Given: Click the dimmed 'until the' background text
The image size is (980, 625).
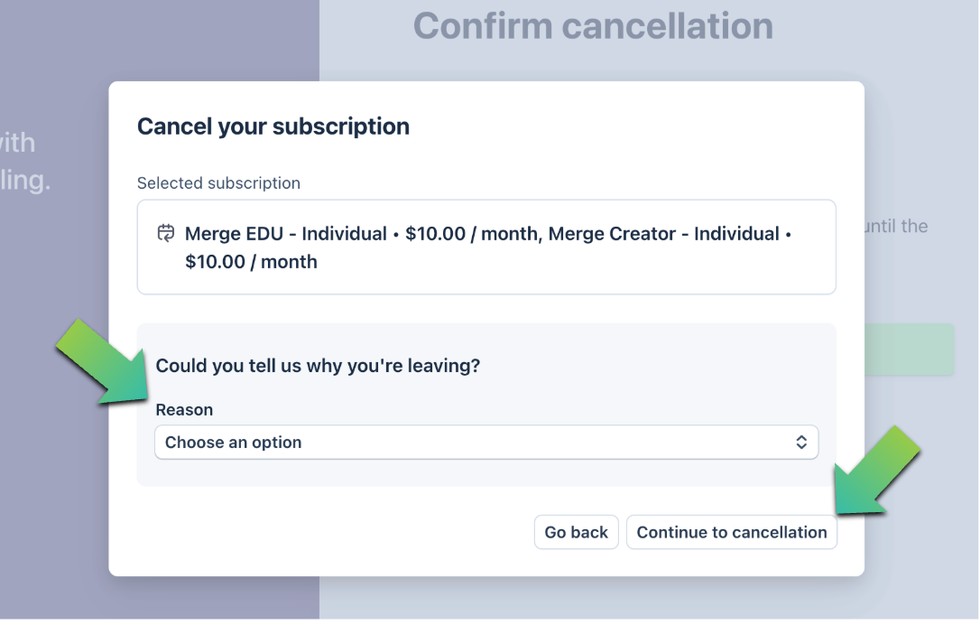Looking at the screenshot, I should point(896,227).
